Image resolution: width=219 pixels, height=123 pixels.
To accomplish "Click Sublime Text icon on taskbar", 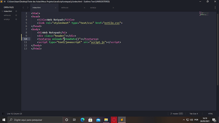I will coord(122,120).
